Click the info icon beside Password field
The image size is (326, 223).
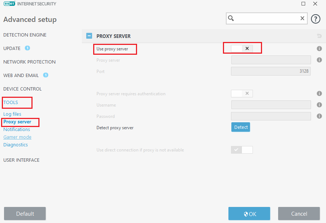[x=319, y=116]
